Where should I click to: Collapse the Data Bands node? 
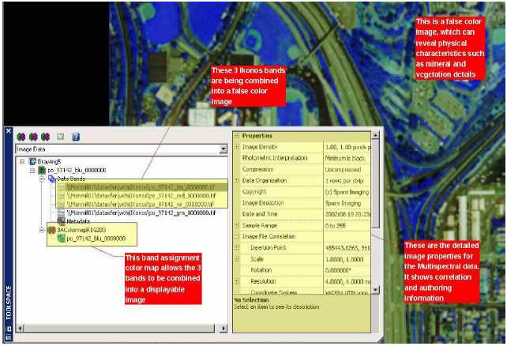[x=42, y=179]
